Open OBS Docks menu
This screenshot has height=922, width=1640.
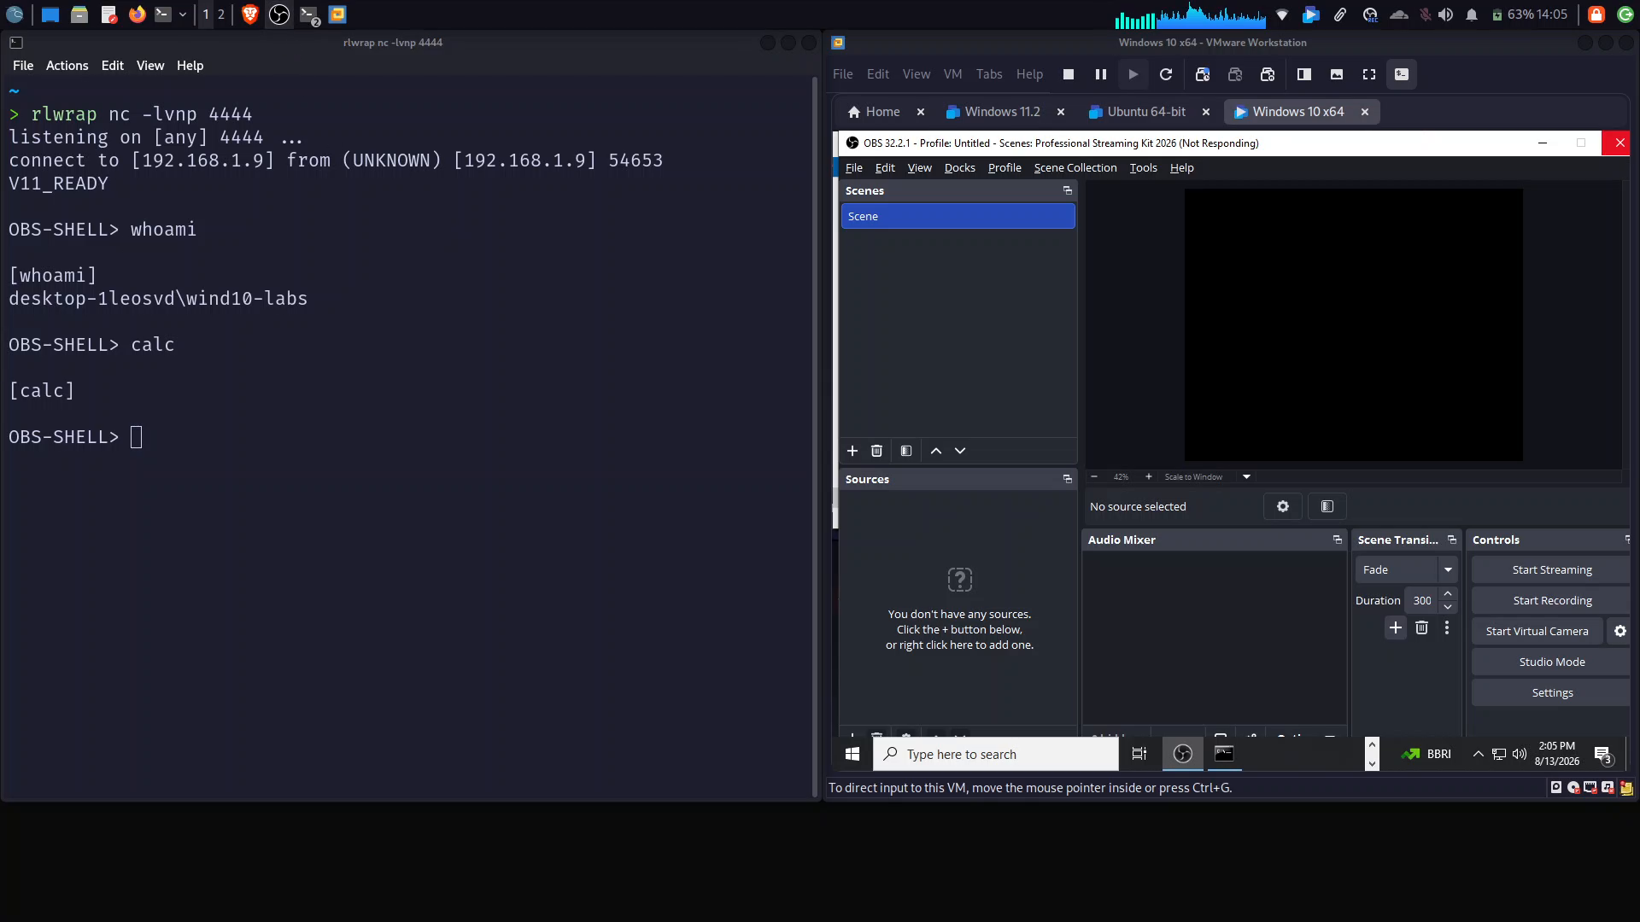[x=959, y=167]
